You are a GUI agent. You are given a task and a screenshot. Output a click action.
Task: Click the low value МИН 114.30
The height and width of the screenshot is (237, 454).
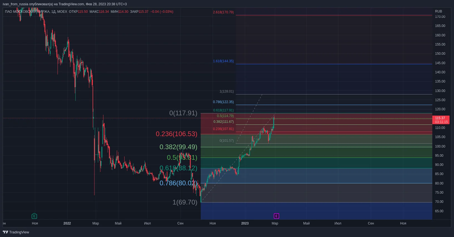119,12
